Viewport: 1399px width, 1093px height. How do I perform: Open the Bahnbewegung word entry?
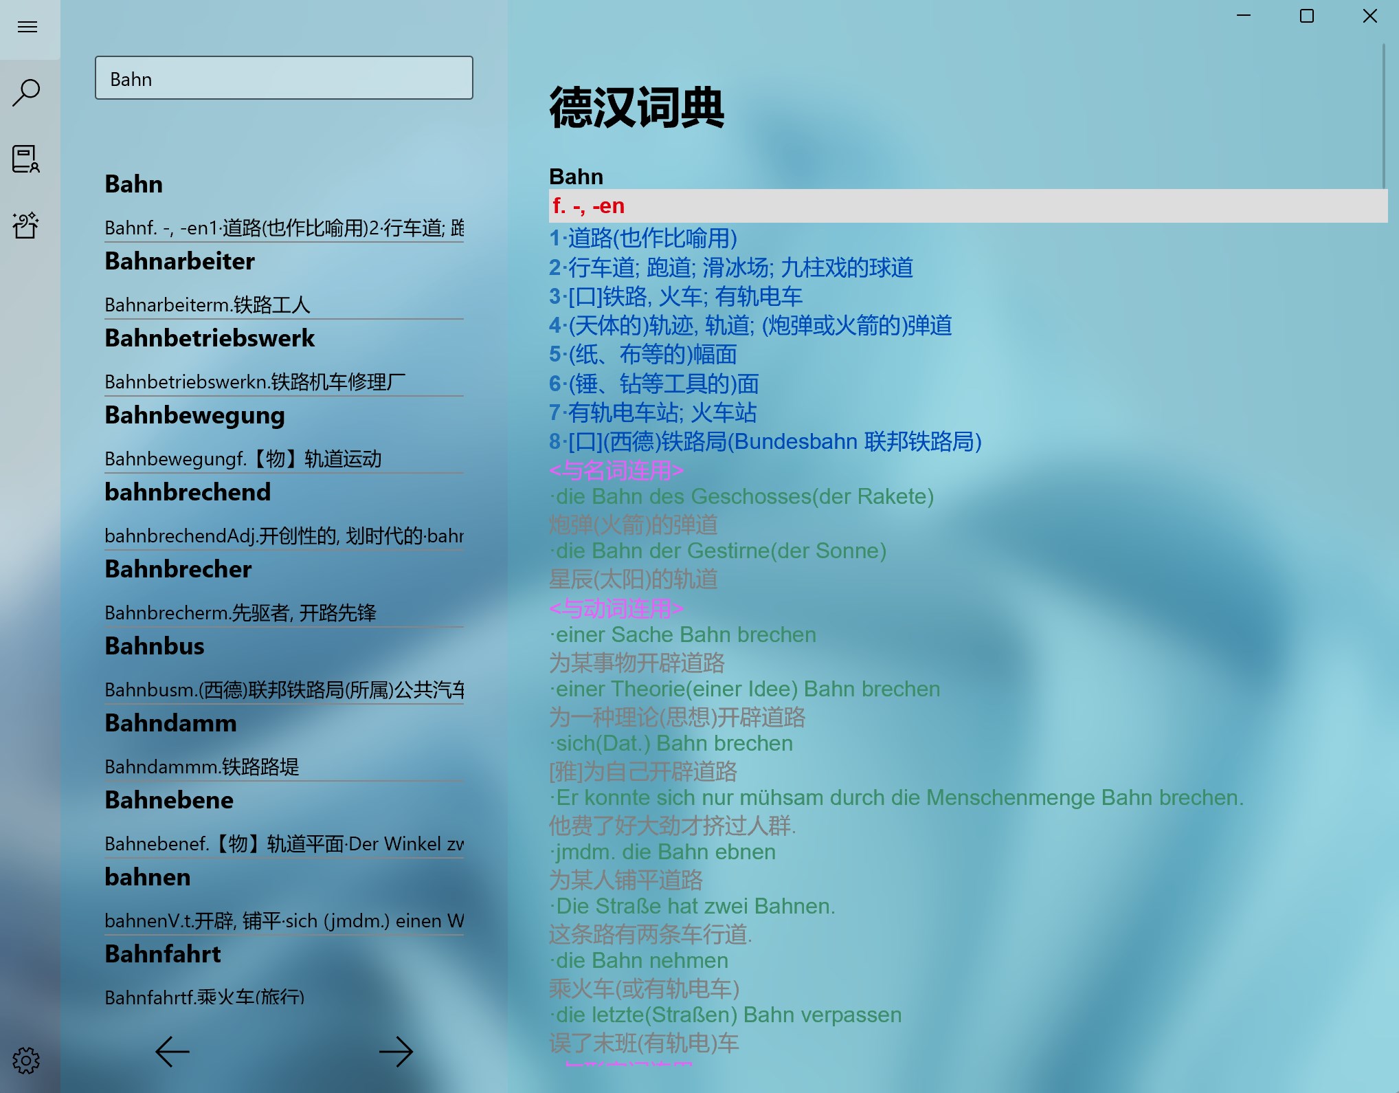[194, 416]
